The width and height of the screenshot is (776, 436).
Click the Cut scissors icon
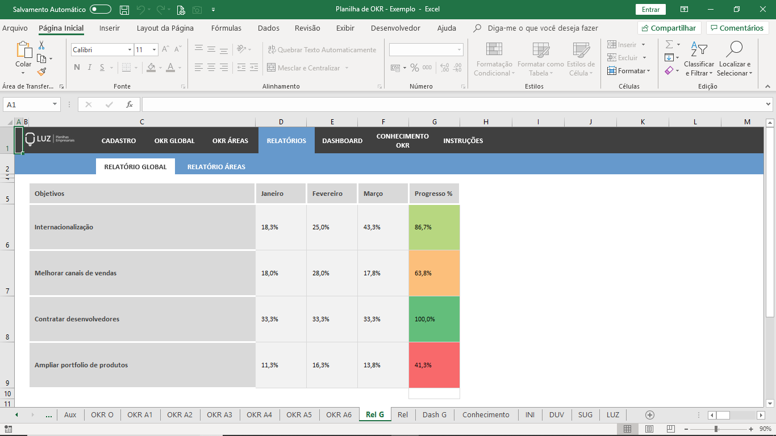click(41, 45)
